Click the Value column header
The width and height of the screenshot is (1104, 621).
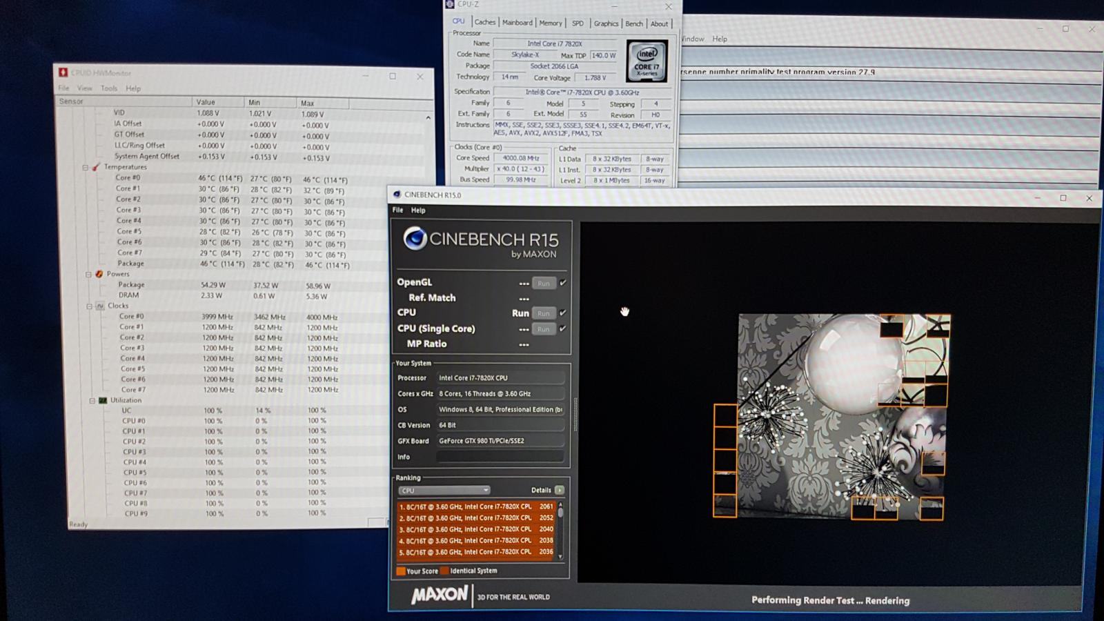coord(219,102)
